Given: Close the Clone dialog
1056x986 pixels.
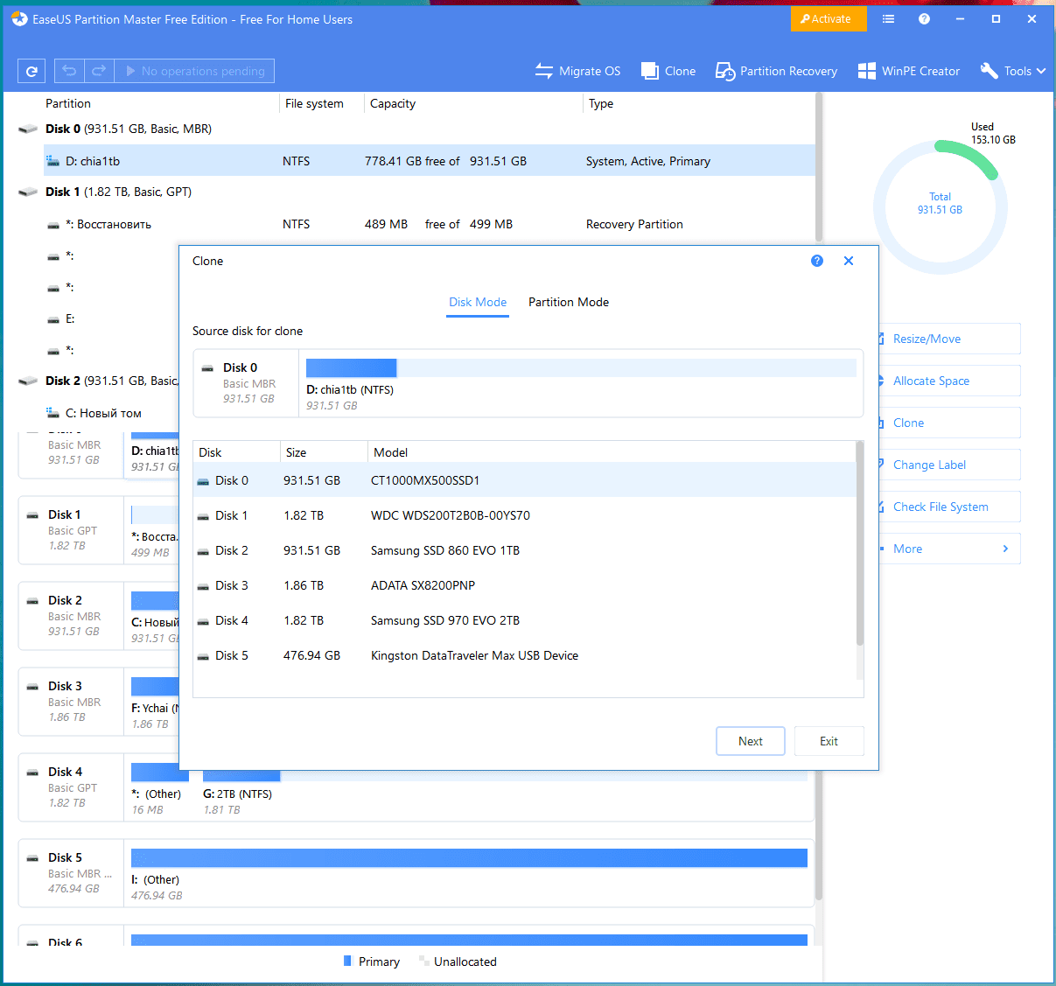Looking at the screenshot, I should pyautogui.click(x=849, y=261).
